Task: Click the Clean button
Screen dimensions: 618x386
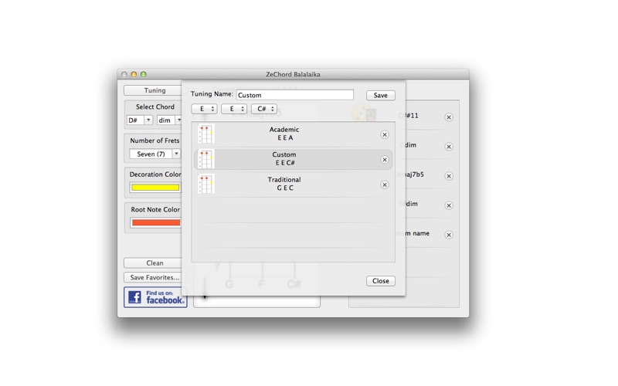Action: 153,262
